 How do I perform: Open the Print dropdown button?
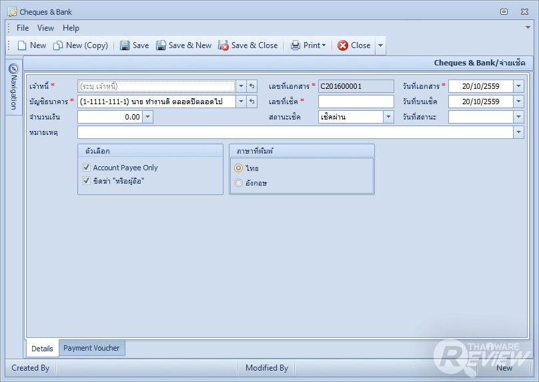point(308,45)
